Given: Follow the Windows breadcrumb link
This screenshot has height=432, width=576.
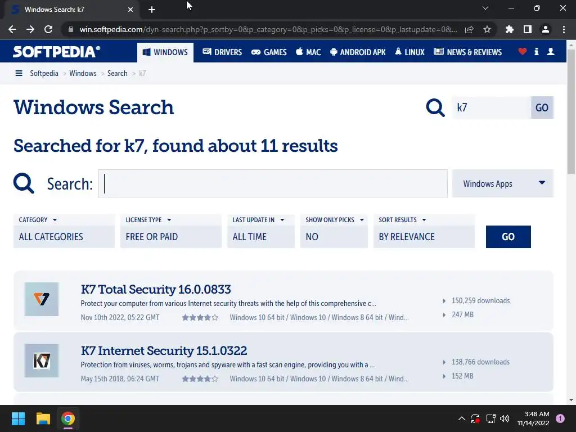Looking at the screenshot, I should [x=83, y=74].
